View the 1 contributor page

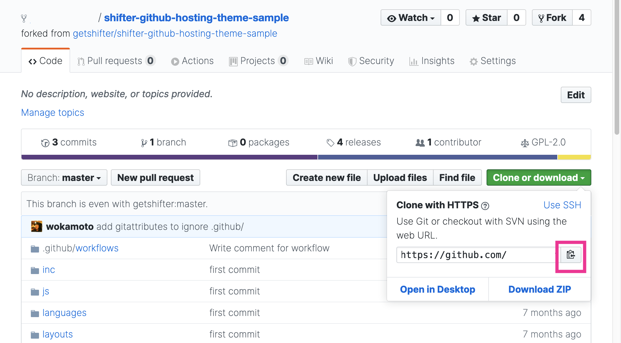(x=448, y=142)
